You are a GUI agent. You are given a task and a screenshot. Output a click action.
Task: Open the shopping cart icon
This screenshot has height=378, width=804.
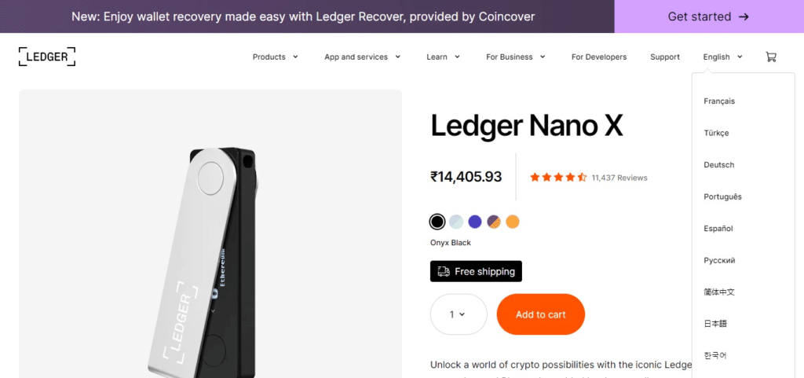[x=770, y=57]
